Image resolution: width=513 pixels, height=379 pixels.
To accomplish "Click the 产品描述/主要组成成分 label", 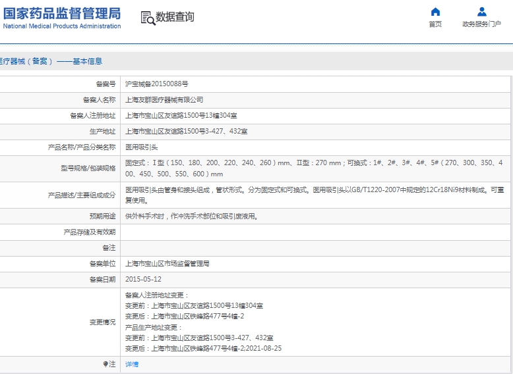I will (x=82, y=195).
